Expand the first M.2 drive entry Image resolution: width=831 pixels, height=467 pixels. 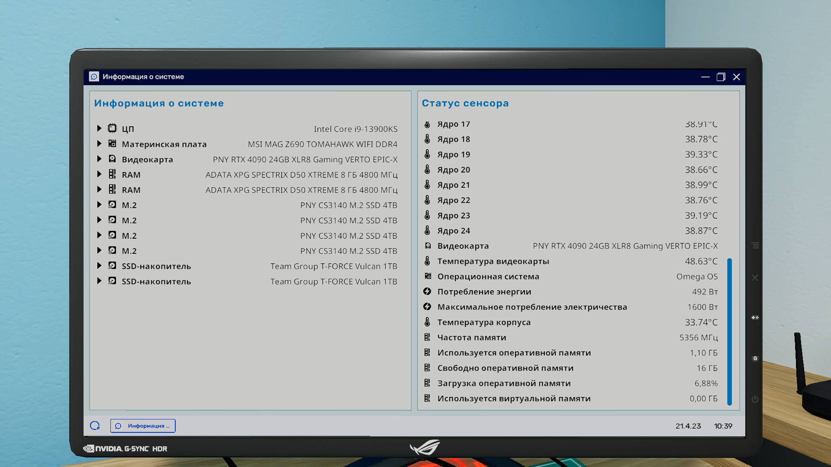pos(99,205)
